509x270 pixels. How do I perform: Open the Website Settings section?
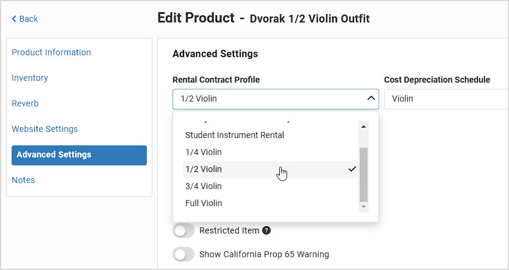click(44, 129)
